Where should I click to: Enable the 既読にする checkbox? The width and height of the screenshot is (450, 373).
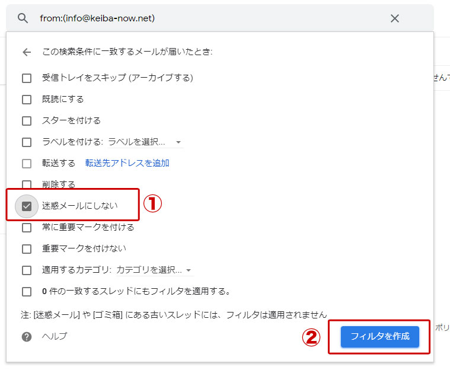[27, 100]
